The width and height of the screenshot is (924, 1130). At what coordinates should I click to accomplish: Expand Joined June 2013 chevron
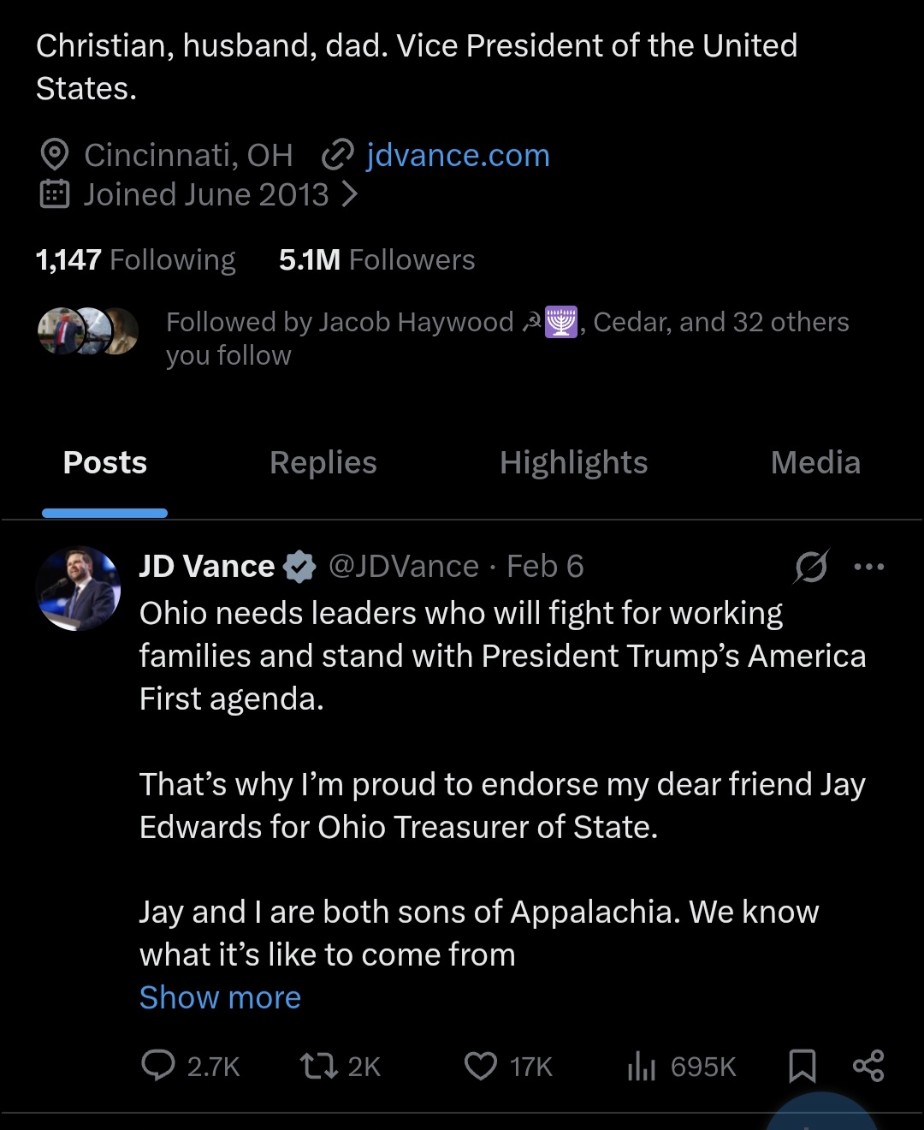pos(349,195)
